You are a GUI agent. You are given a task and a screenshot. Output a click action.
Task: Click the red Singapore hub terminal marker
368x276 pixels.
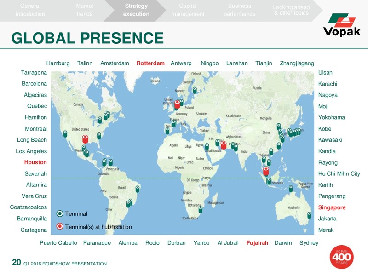[266, 171]
